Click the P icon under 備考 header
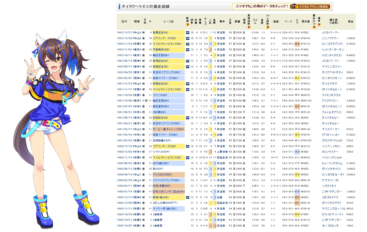Screen dimensions: 367x232 pyautogui.click(x=319, y=25)
